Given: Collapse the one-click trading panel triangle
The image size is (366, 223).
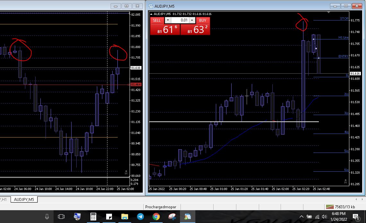Looking at the screenshot, I should 151,14.
